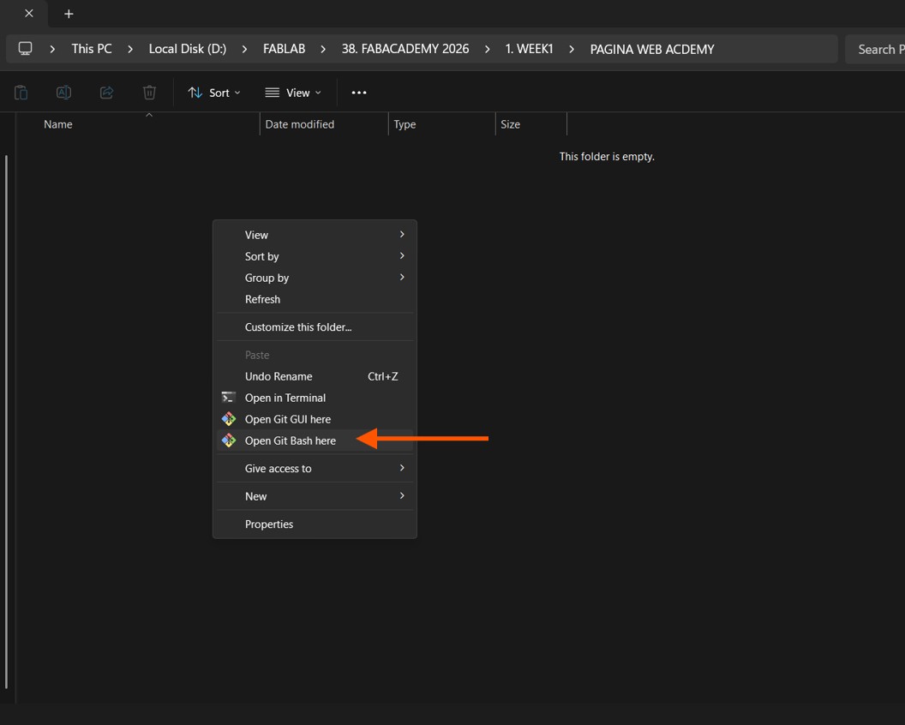Screen dimensions: 905x725
Task: Click the Paste clipboard icon in toolbar
Action: coord(21,93)
